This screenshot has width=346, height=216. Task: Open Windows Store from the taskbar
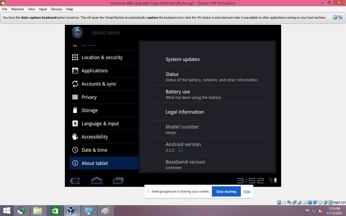click(x=55, y=211)
